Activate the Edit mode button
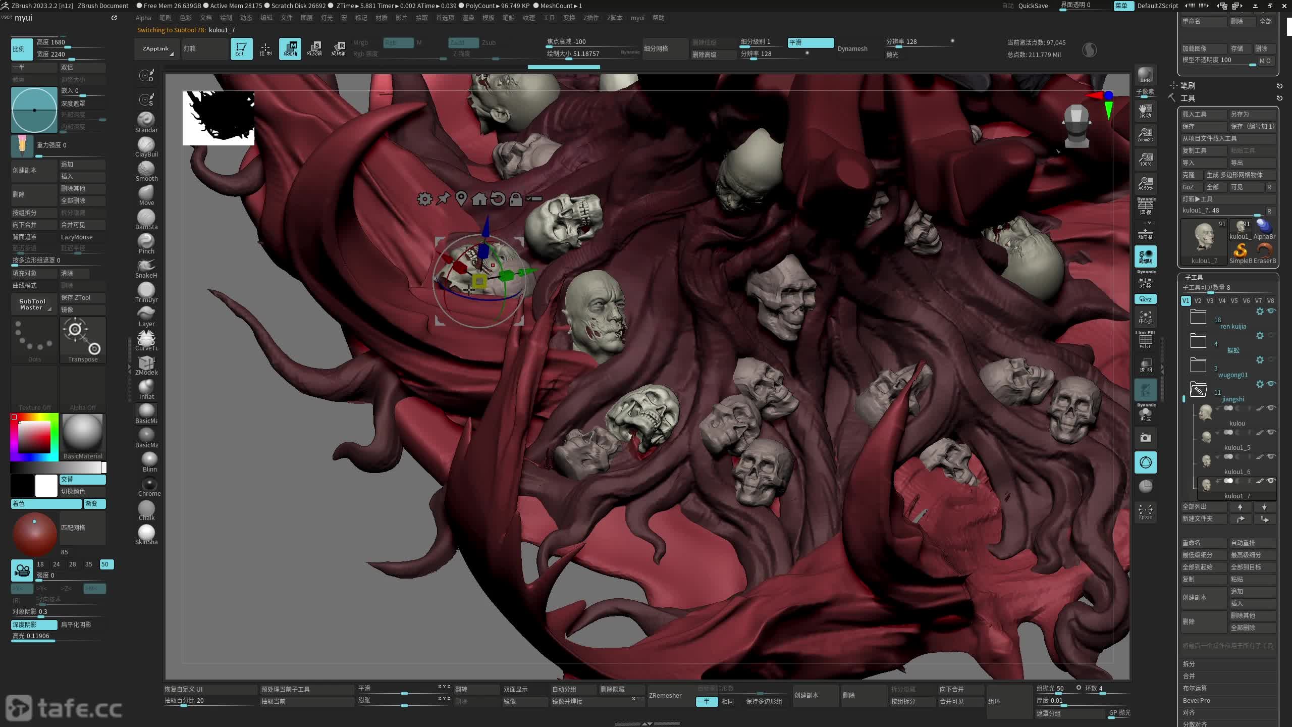The width and height of the screenshot is (1292, 727). pyautogui.click(x=241, y=49)
